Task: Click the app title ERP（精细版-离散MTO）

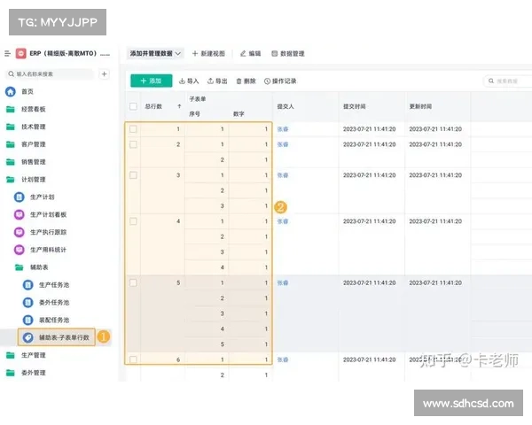Action: coord(63,53)
